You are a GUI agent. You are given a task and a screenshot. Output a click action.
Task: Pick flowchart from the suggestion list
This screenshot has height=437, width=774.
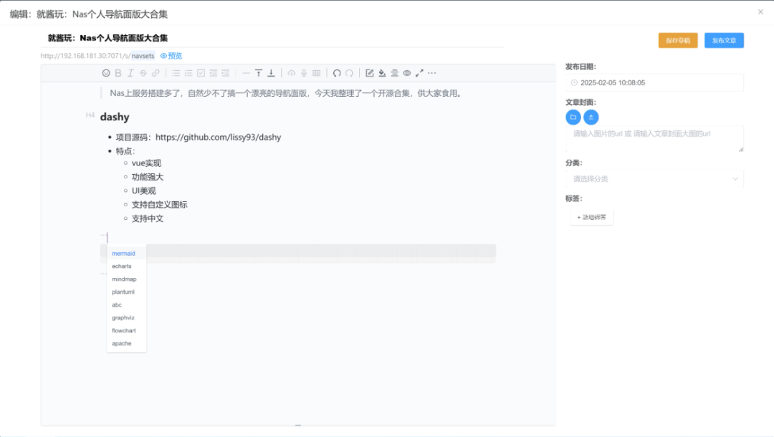tap(126, 330)
